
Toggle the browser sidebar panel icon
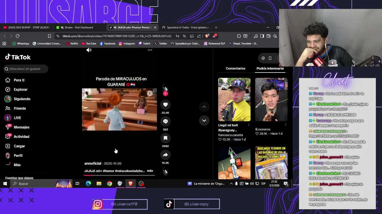click(x=262, y=36)
